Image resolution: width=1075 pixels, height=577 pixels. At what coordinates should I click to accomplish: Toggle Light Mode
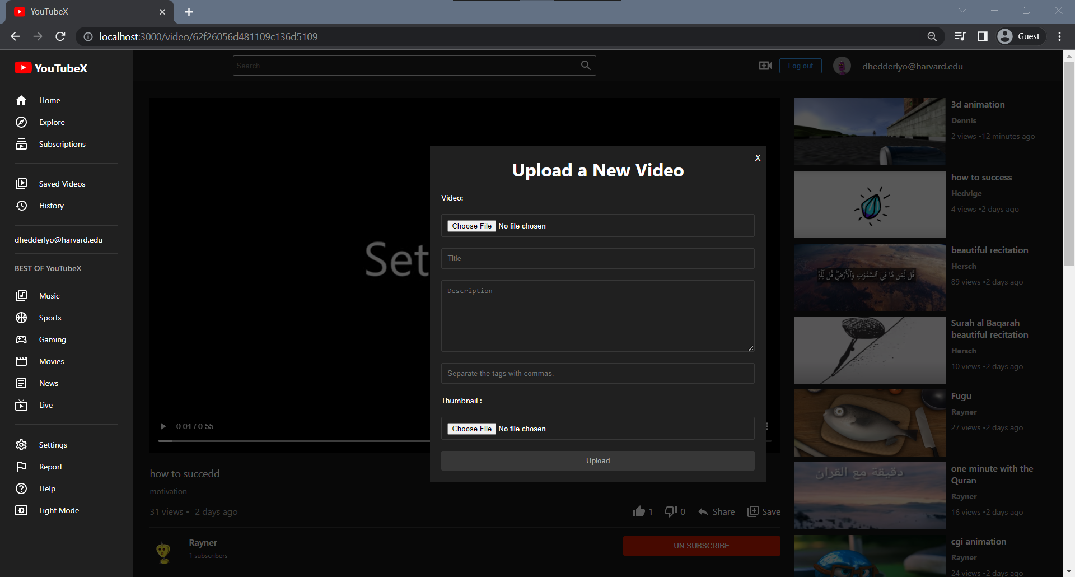tap(59, 510)
